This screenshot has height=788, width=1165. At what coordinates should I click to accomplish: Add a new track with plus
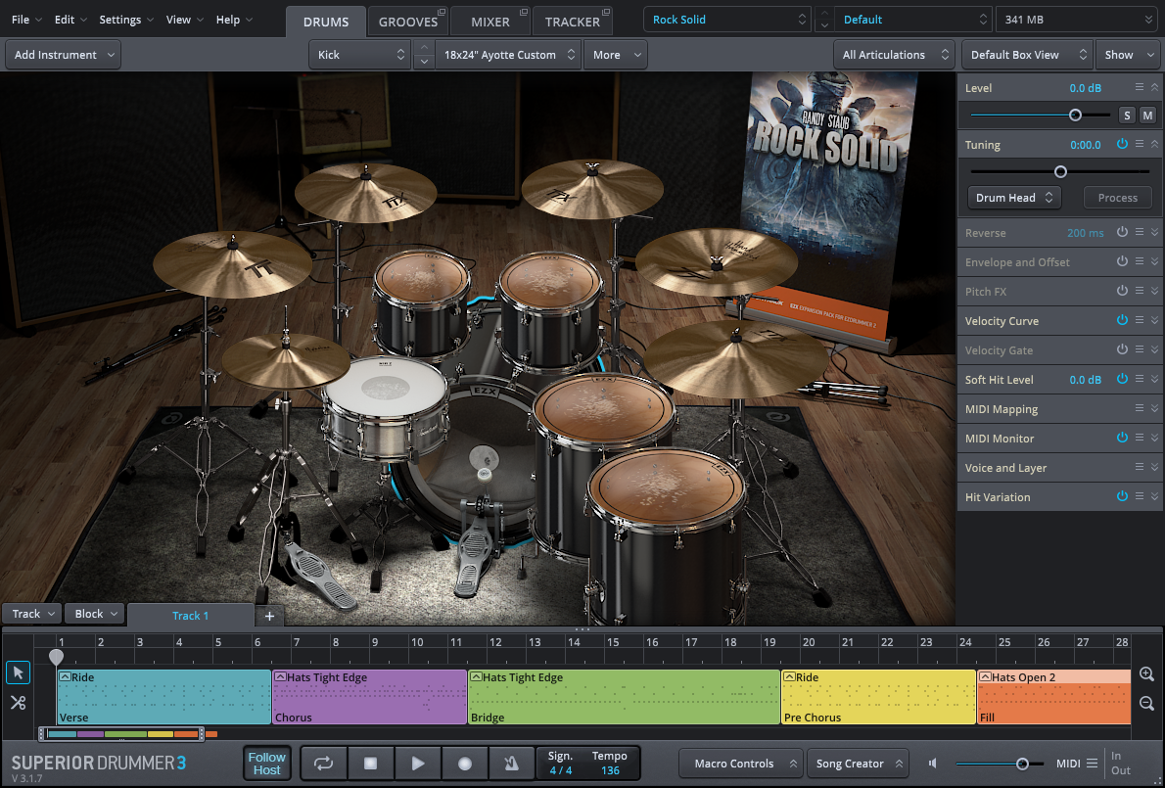click(x=269, y=616)
